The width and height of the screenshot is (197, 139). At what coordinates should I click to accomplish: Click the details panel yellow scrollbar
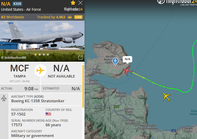click(x=83, y=86)
